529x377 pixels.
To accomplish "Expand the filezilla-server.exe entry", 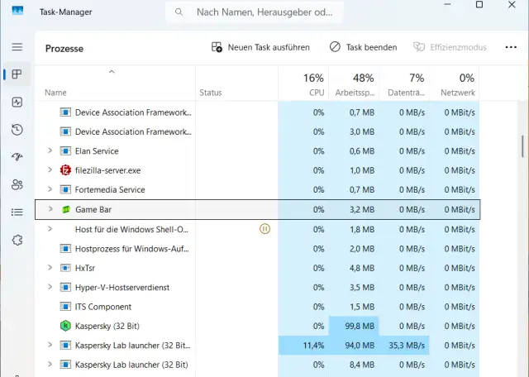I will [50, 170].
